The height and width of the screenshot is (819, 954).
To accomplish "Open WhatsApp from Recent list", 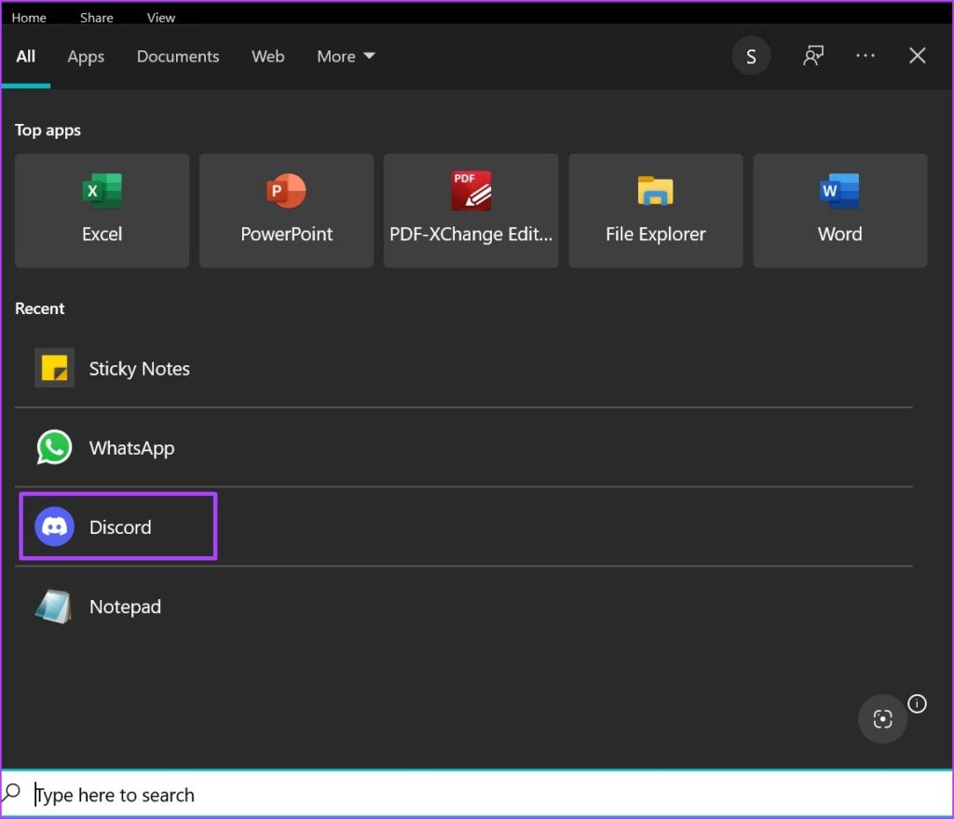I will (464, 448).
